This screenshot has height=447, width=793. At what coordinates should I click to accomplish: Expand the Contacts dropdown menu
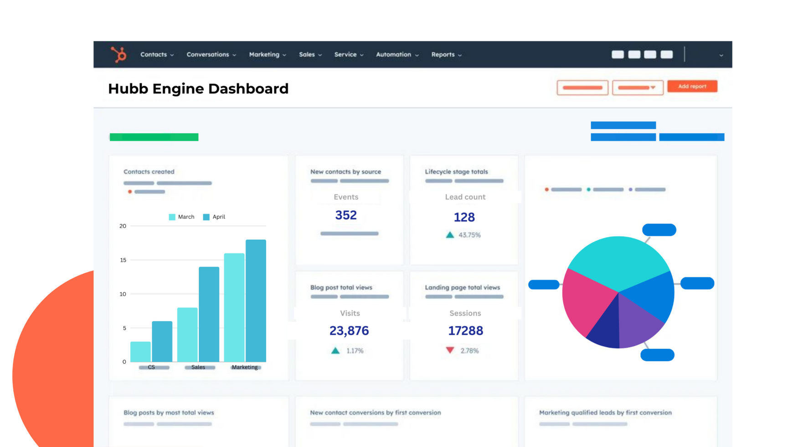(x=157, y=55)
